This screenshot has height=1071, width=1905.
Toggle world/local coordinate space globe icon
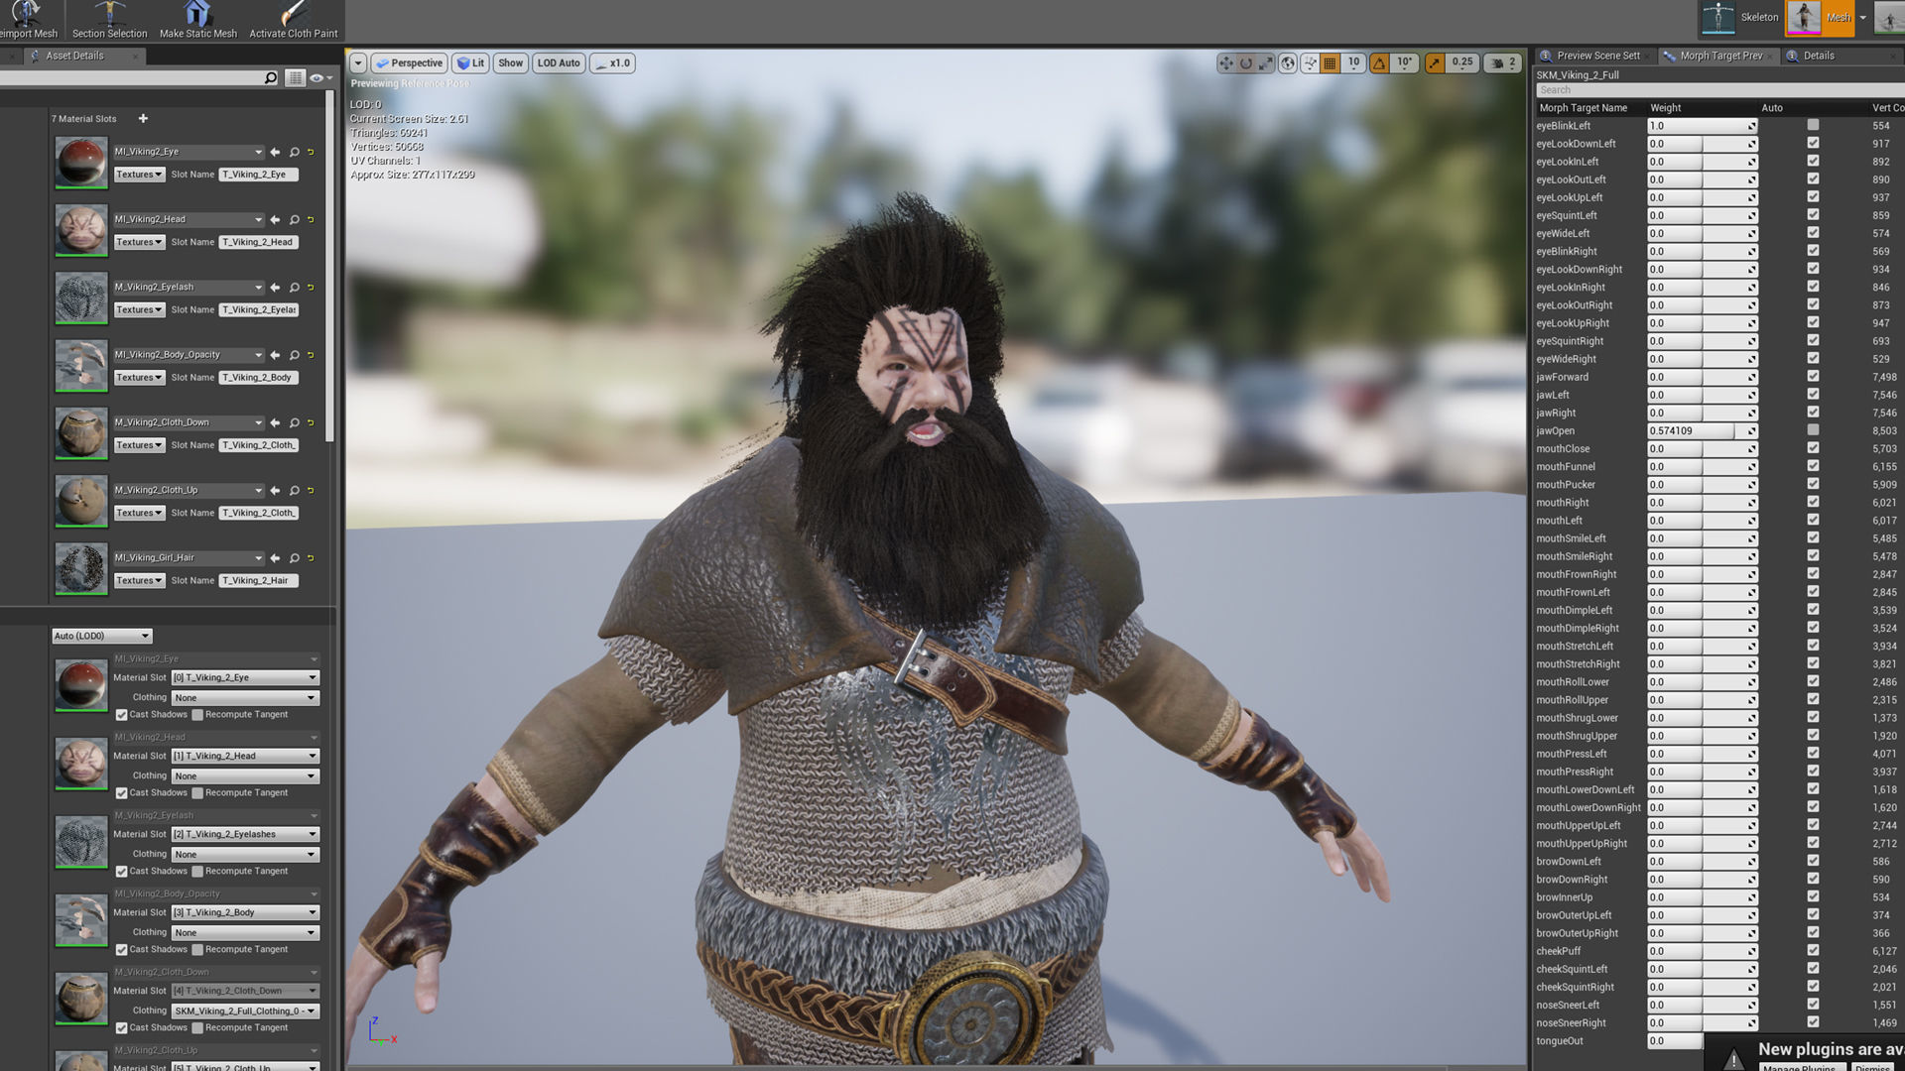[x=1288, y=62]
